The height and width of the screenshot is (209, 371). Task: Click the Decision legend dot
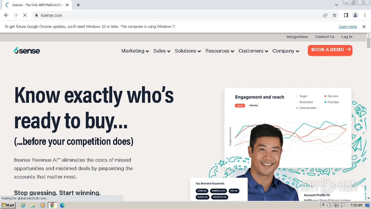pyautogui.click(x=325, y=96)
